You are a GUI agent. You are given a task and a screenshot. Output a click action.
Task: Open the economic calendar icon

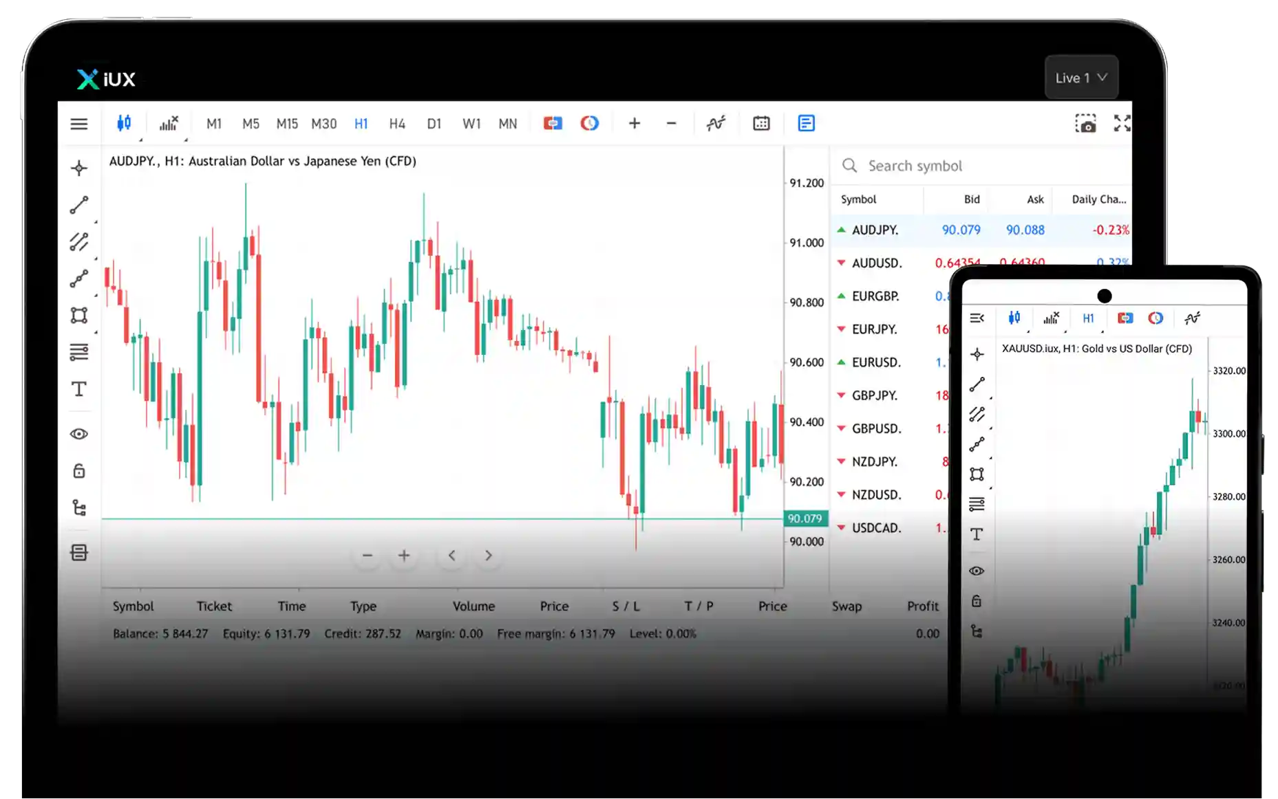[x=761, y=123]
